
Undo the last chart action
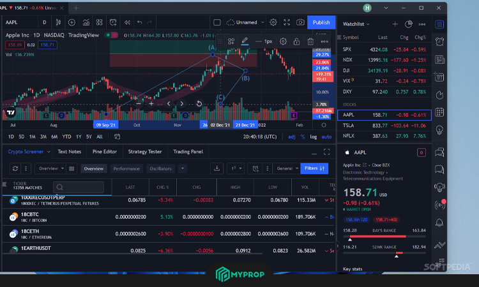(x=140, y=22)
